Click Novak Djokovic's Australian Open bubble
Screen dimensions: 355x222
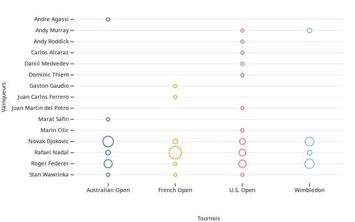(108, 142)
